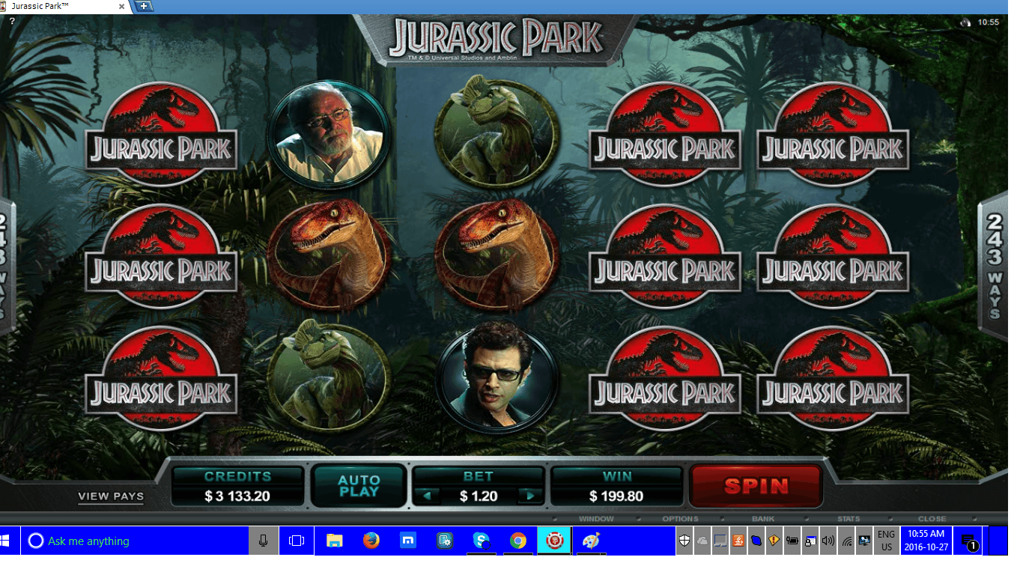Decrease bet with left arrow

coord(427,496)
